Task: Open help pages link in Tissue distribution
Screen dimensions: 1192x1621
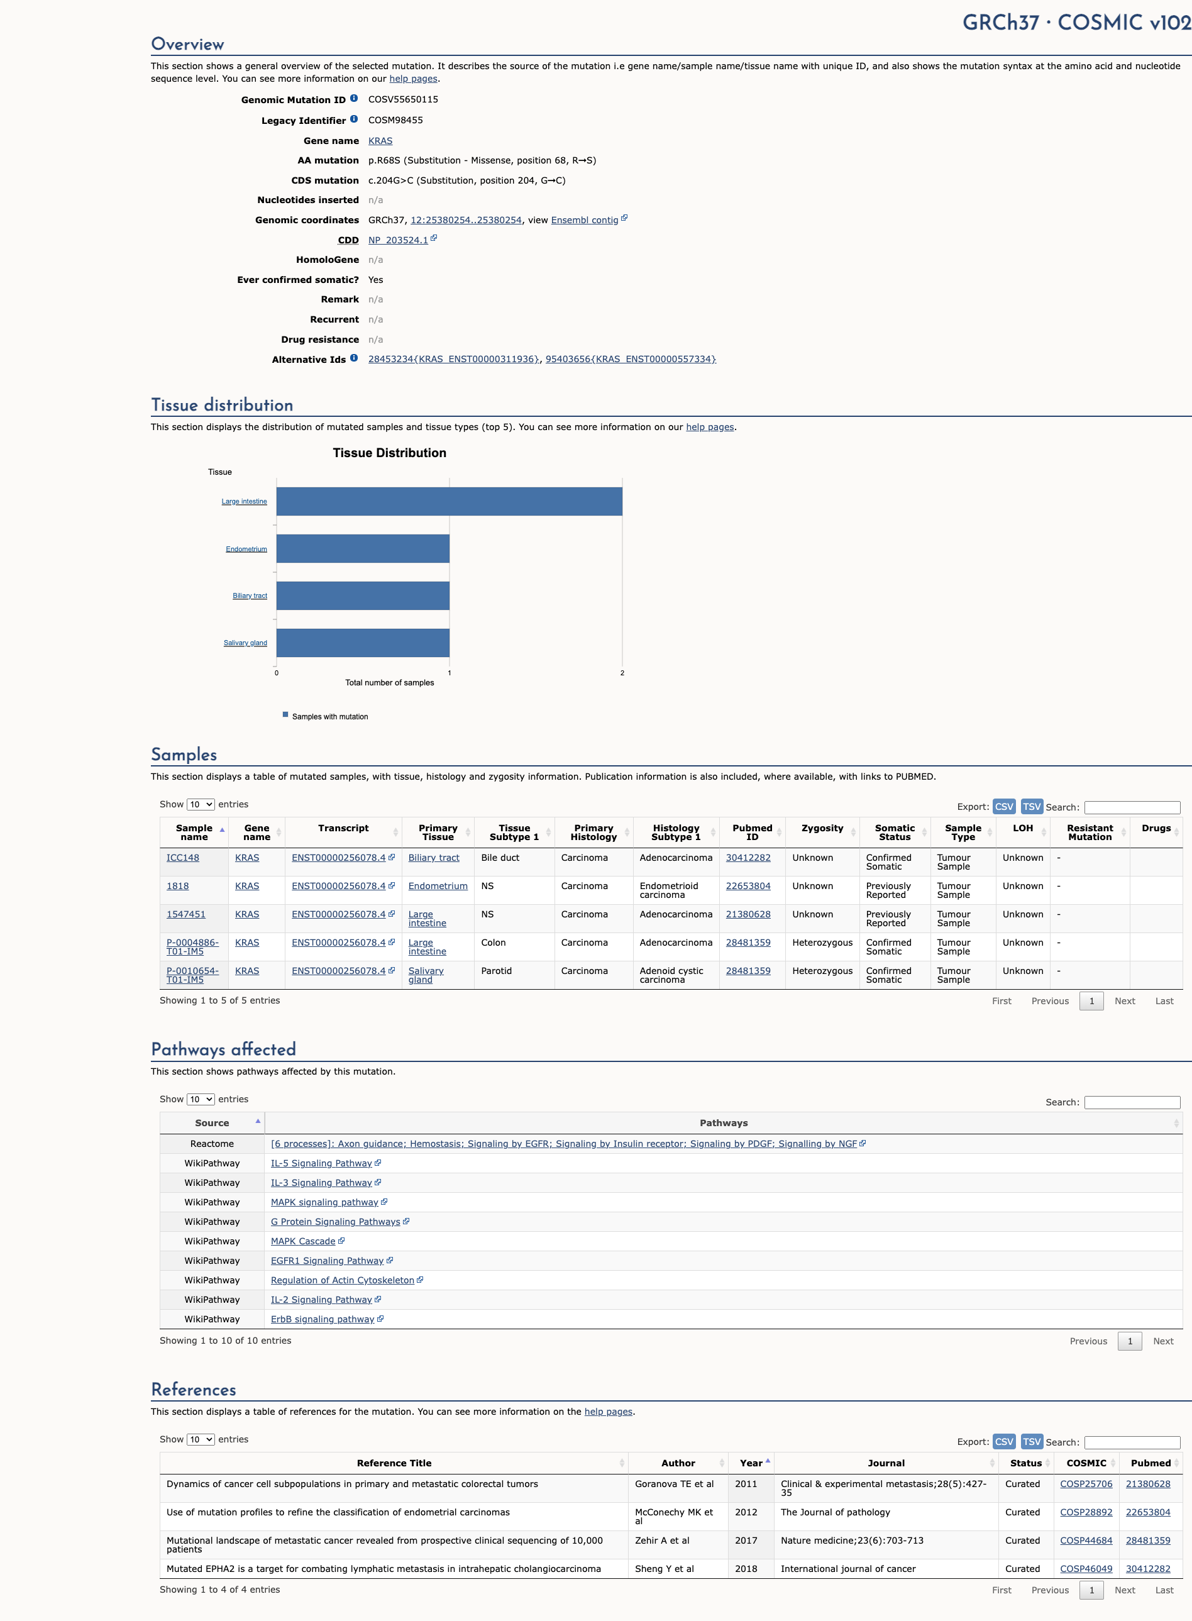Action: (x=710, y=428)
